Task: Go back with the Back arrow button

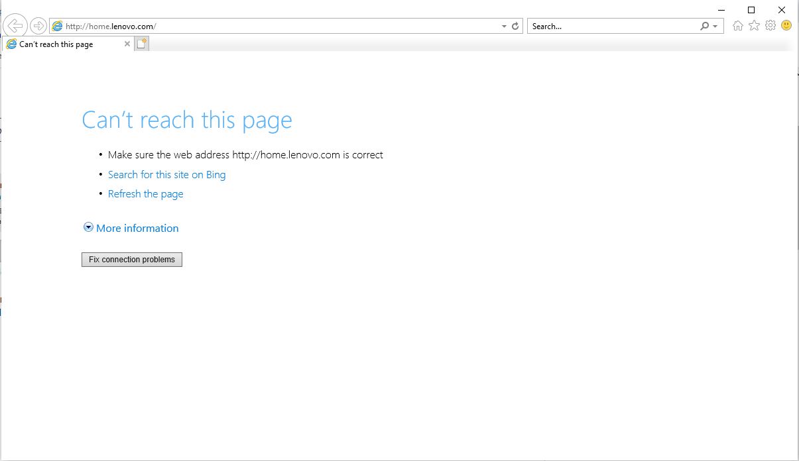Action: (x=15, y=26)
